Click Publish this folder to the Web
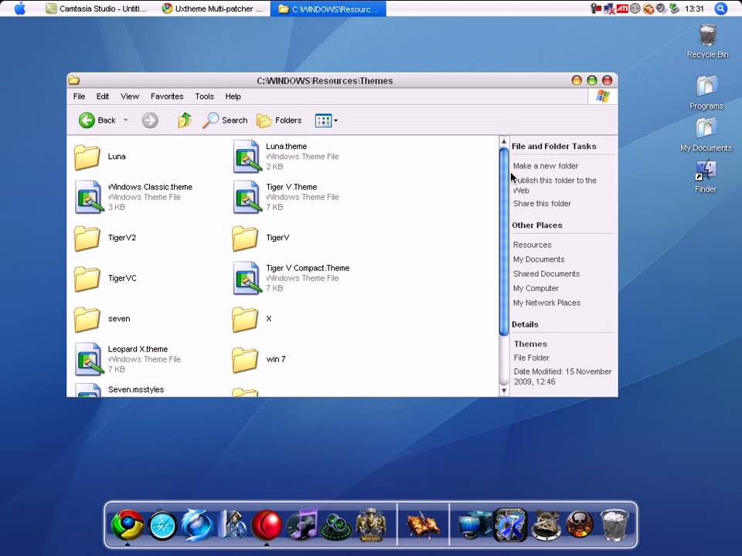The width and height of the screenshot is (742, 556). pyautogui.click(x=555, y=185)
